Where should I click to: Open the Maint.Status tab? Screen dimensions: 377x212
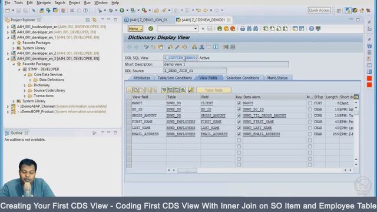pyautogui.click(x=277, y=78)
